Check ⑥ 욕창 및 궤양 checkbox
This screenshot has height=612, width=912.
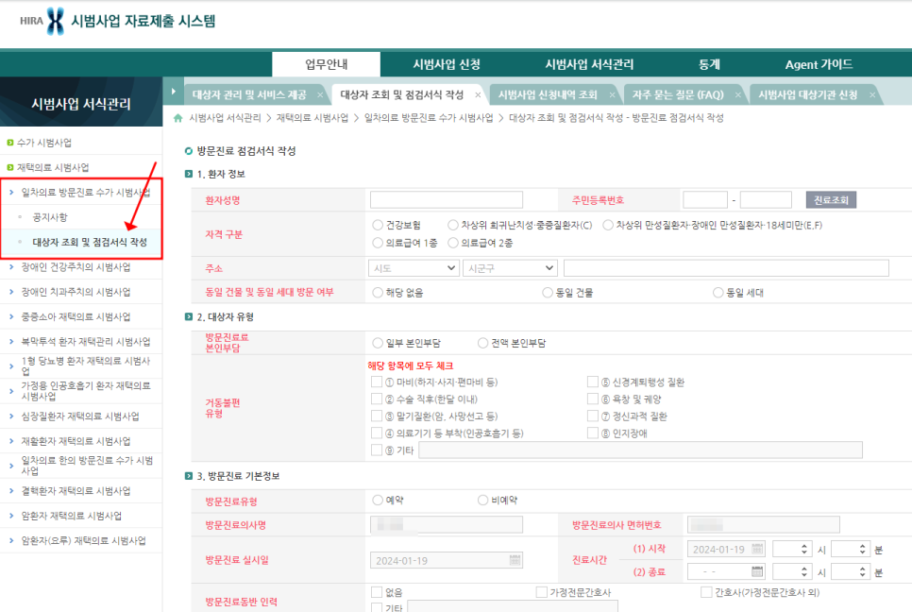593,399
